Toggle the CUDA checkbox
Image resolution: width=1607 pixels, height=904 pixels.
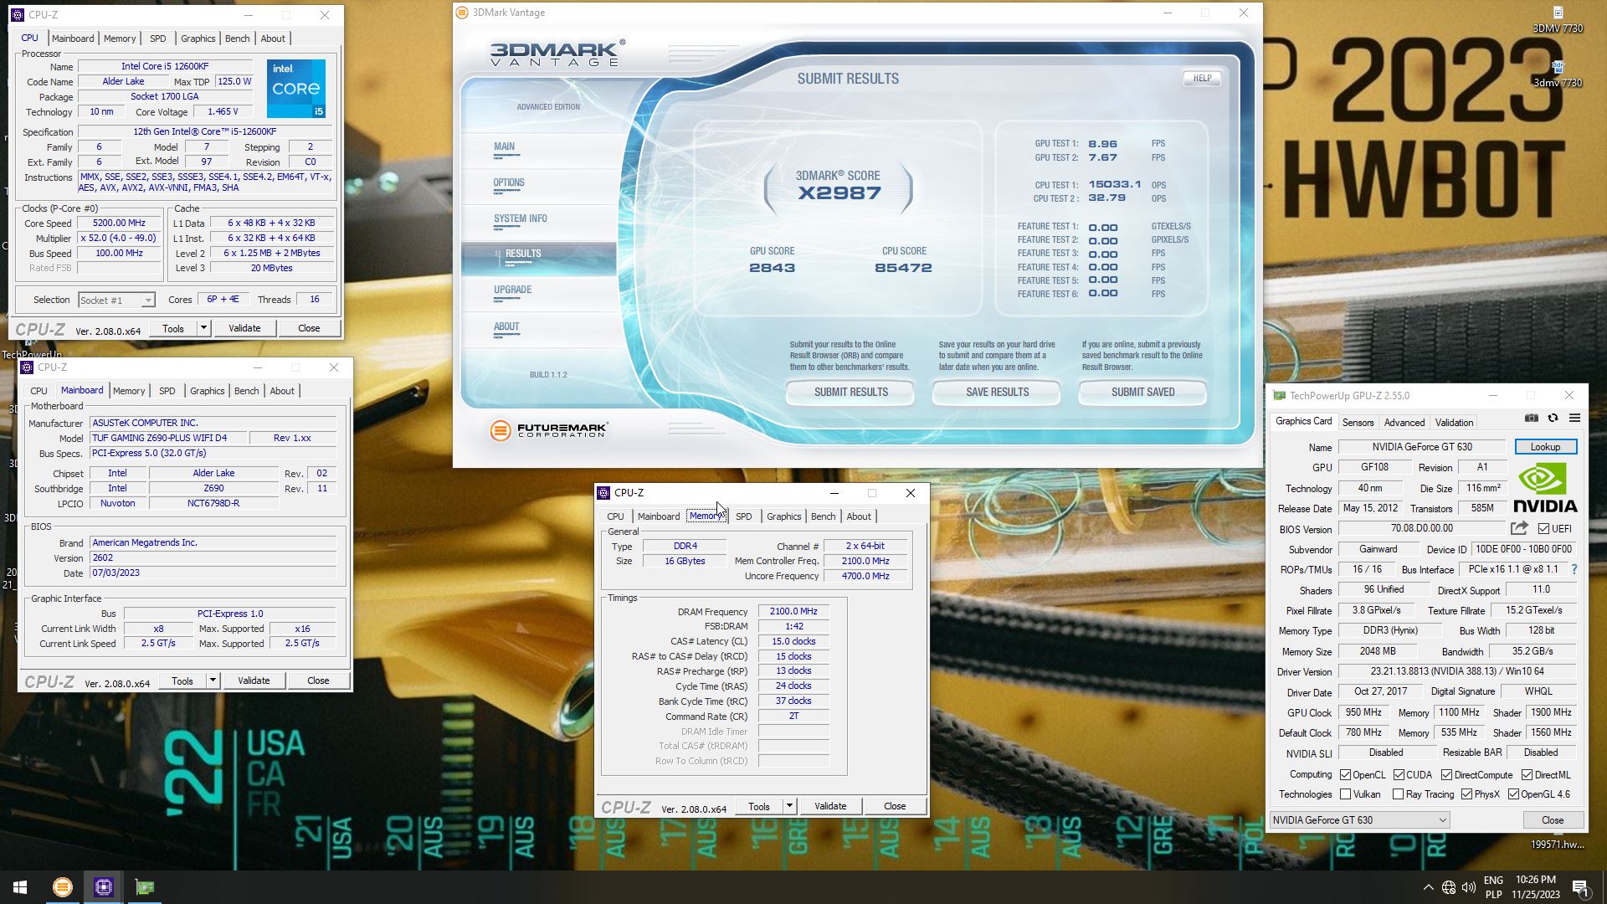[x=1399, y=775]
